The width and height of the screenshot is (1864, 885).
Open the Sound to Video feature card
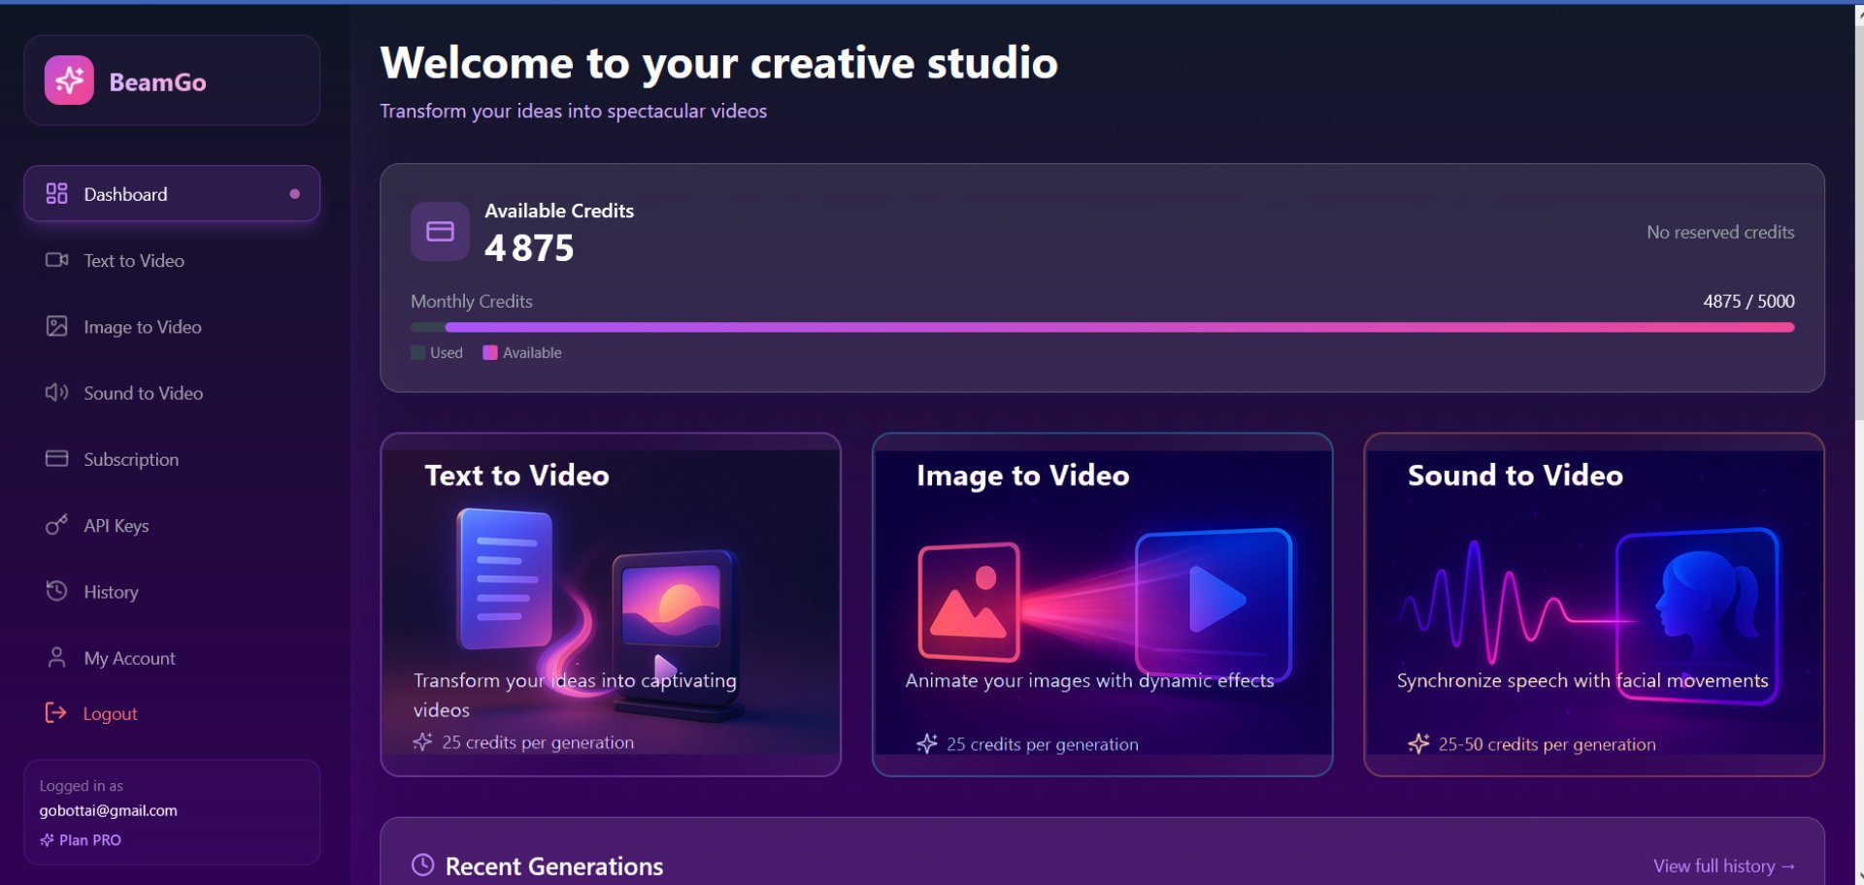click(1593, 604)
